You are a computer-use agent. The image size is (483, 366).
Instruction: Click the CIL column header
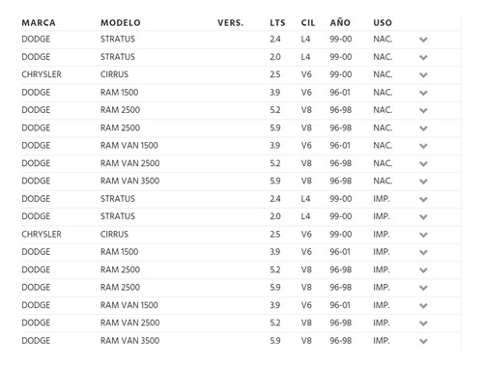point(308,23)
